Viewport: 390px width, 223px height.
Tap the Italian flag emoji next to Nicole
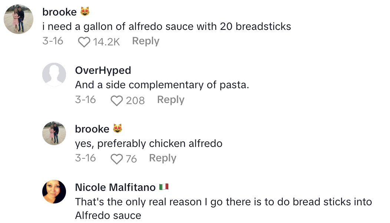(163, 187)
